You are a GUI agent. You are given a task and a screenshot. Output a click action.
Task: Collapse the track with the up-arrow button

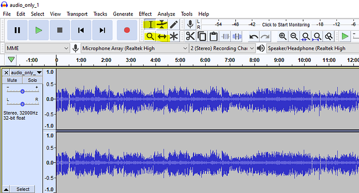click(6, 189)
